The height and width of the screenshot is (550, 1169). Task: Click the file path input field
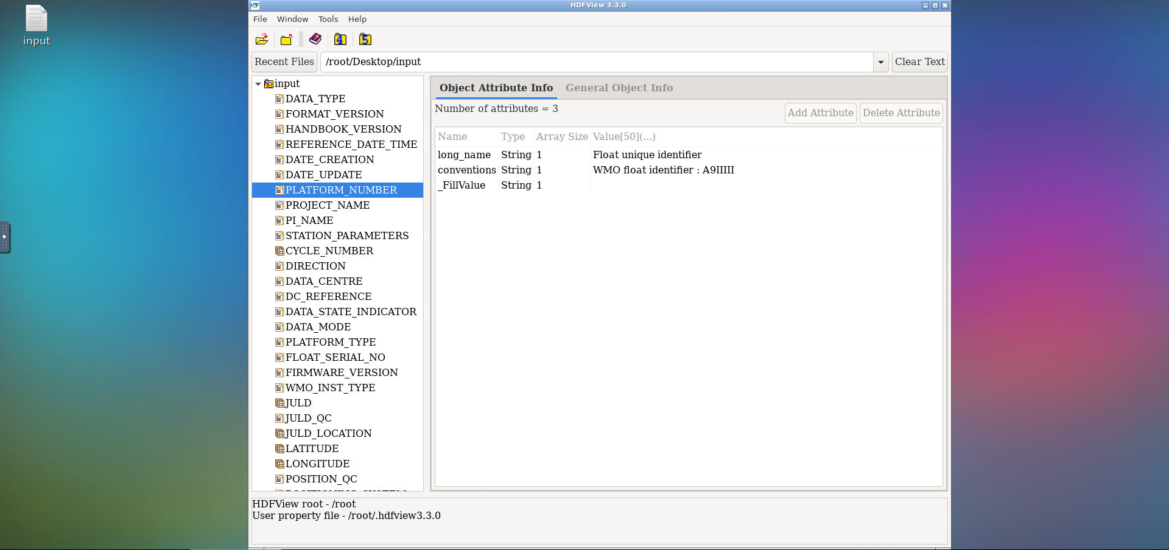point(597,62)
